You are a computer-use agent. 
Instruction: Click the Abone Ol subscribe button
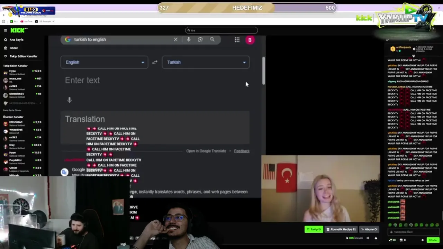[369, 229]
